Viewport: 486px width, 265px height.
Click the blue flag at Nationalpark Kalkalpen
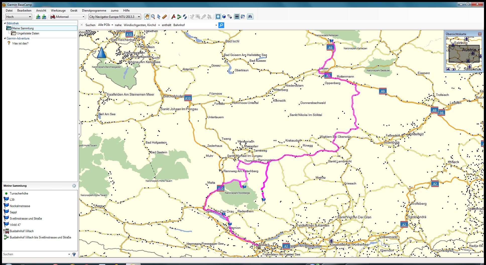click(332, 41)
